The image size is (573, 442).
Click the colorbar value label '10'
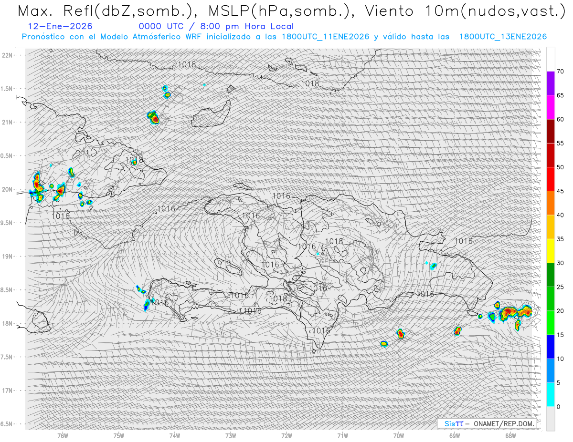(x=561, y=359)
